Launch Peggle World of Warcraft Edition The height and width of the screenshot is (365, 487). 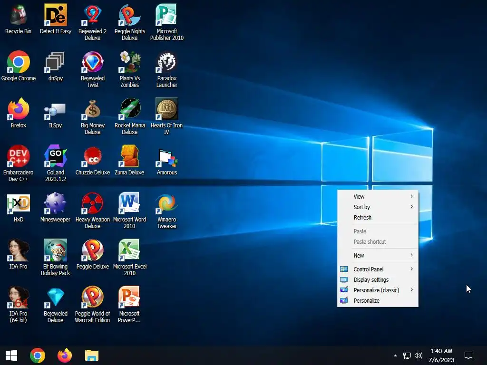pyautogui.click(x=93, y=305)
